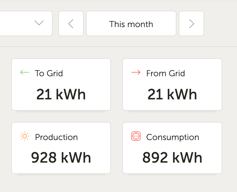Open the To Grid card

(x=61, y=84)
